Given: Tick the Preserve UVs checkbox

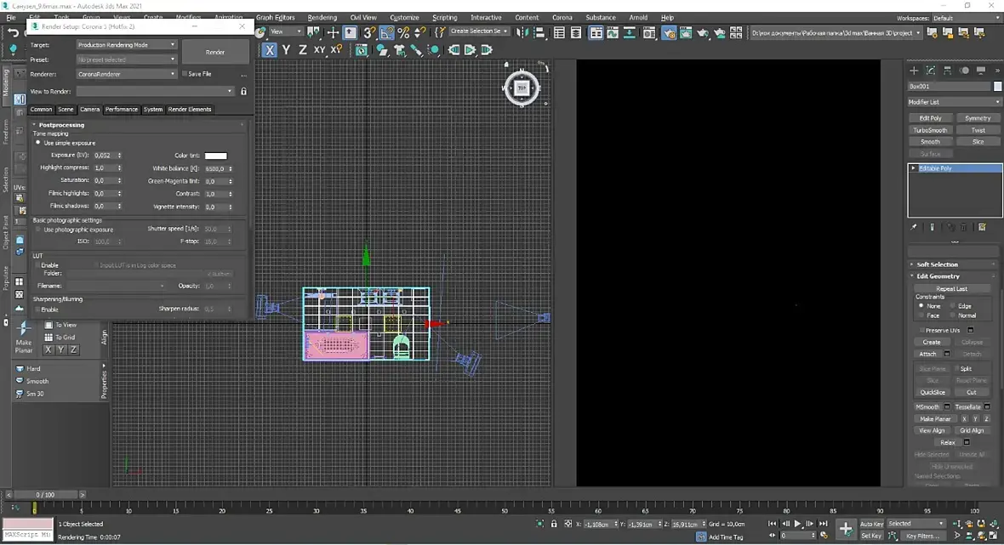Looking at the screenshot, I should [x=921, y=330].
